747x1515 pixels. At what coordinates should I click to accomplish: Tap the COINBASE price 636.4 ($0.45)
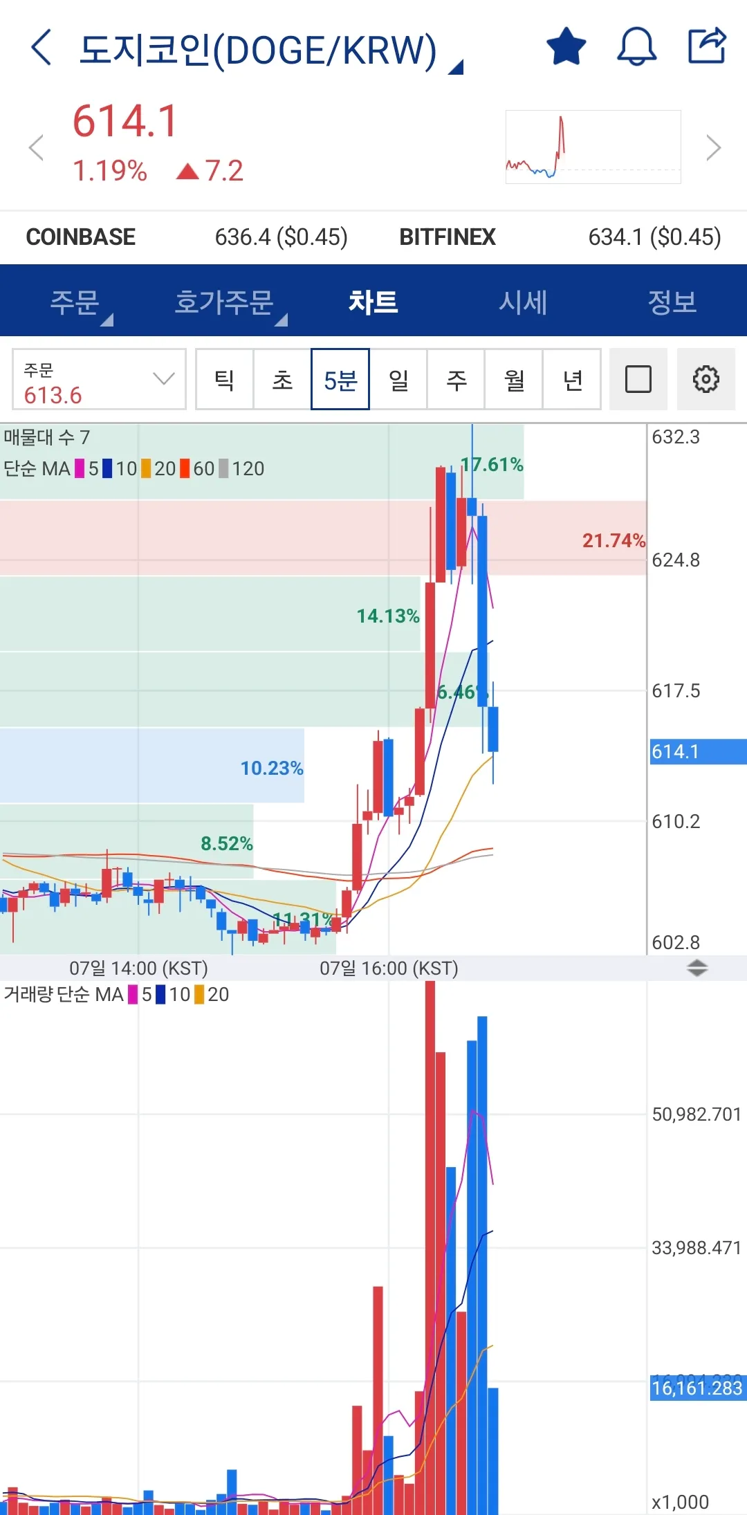[281, 237]
